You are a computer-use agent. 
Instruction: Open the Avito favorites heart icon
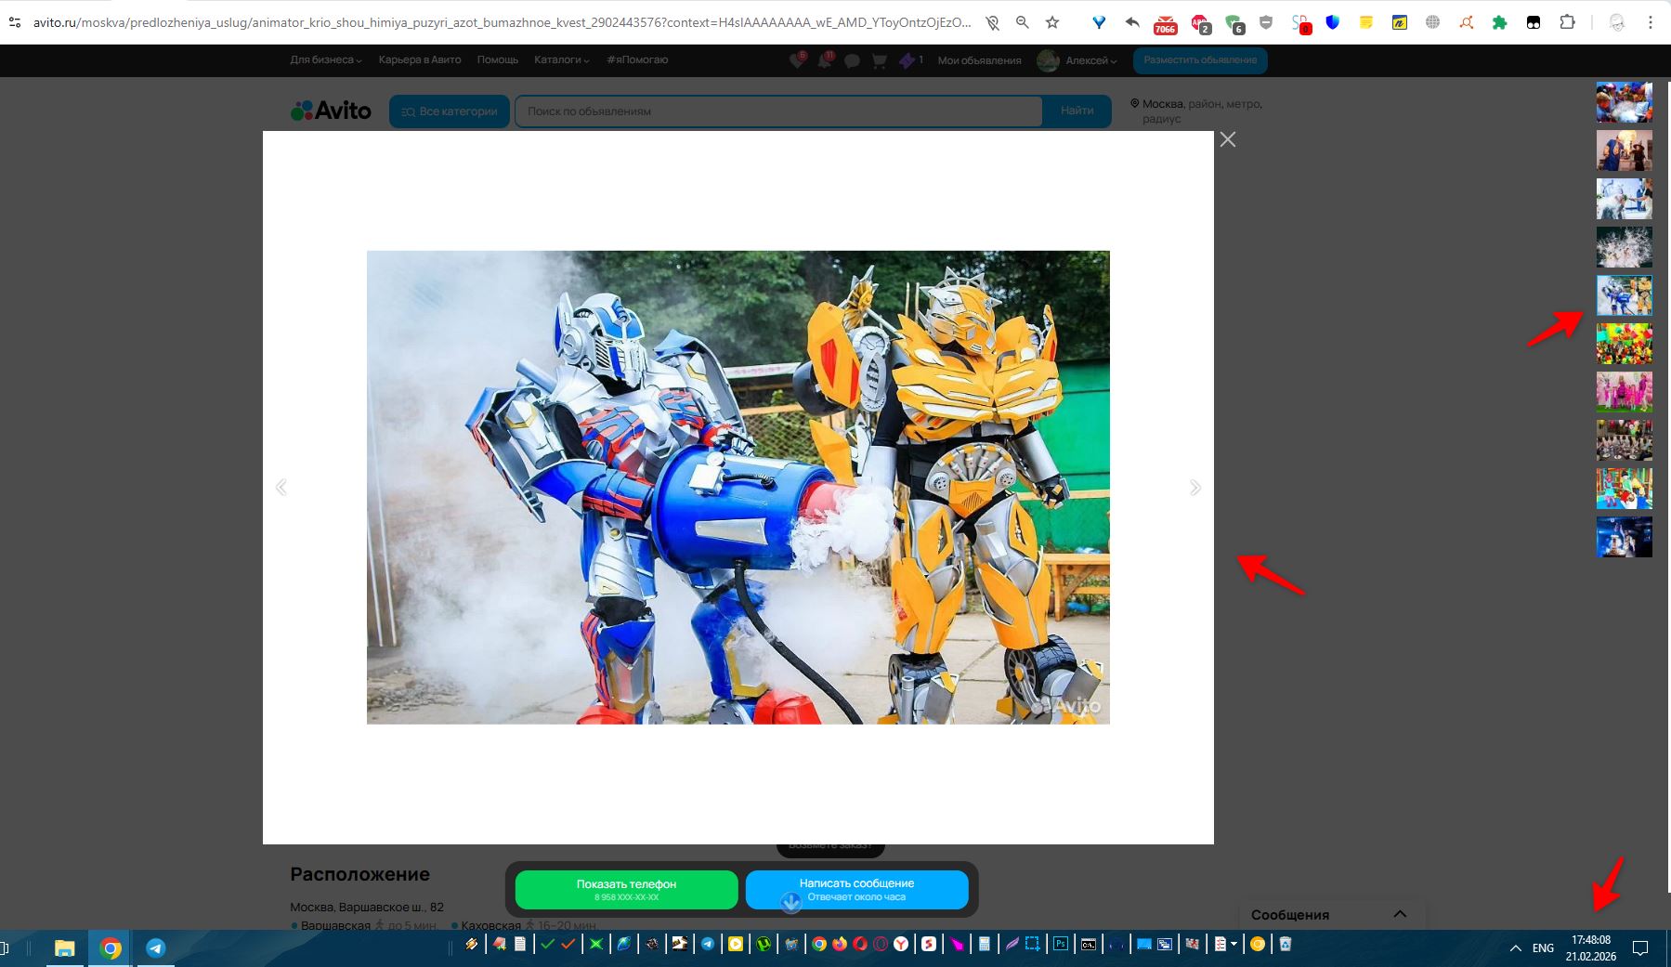pyautogui.click(x=796, y=60)
